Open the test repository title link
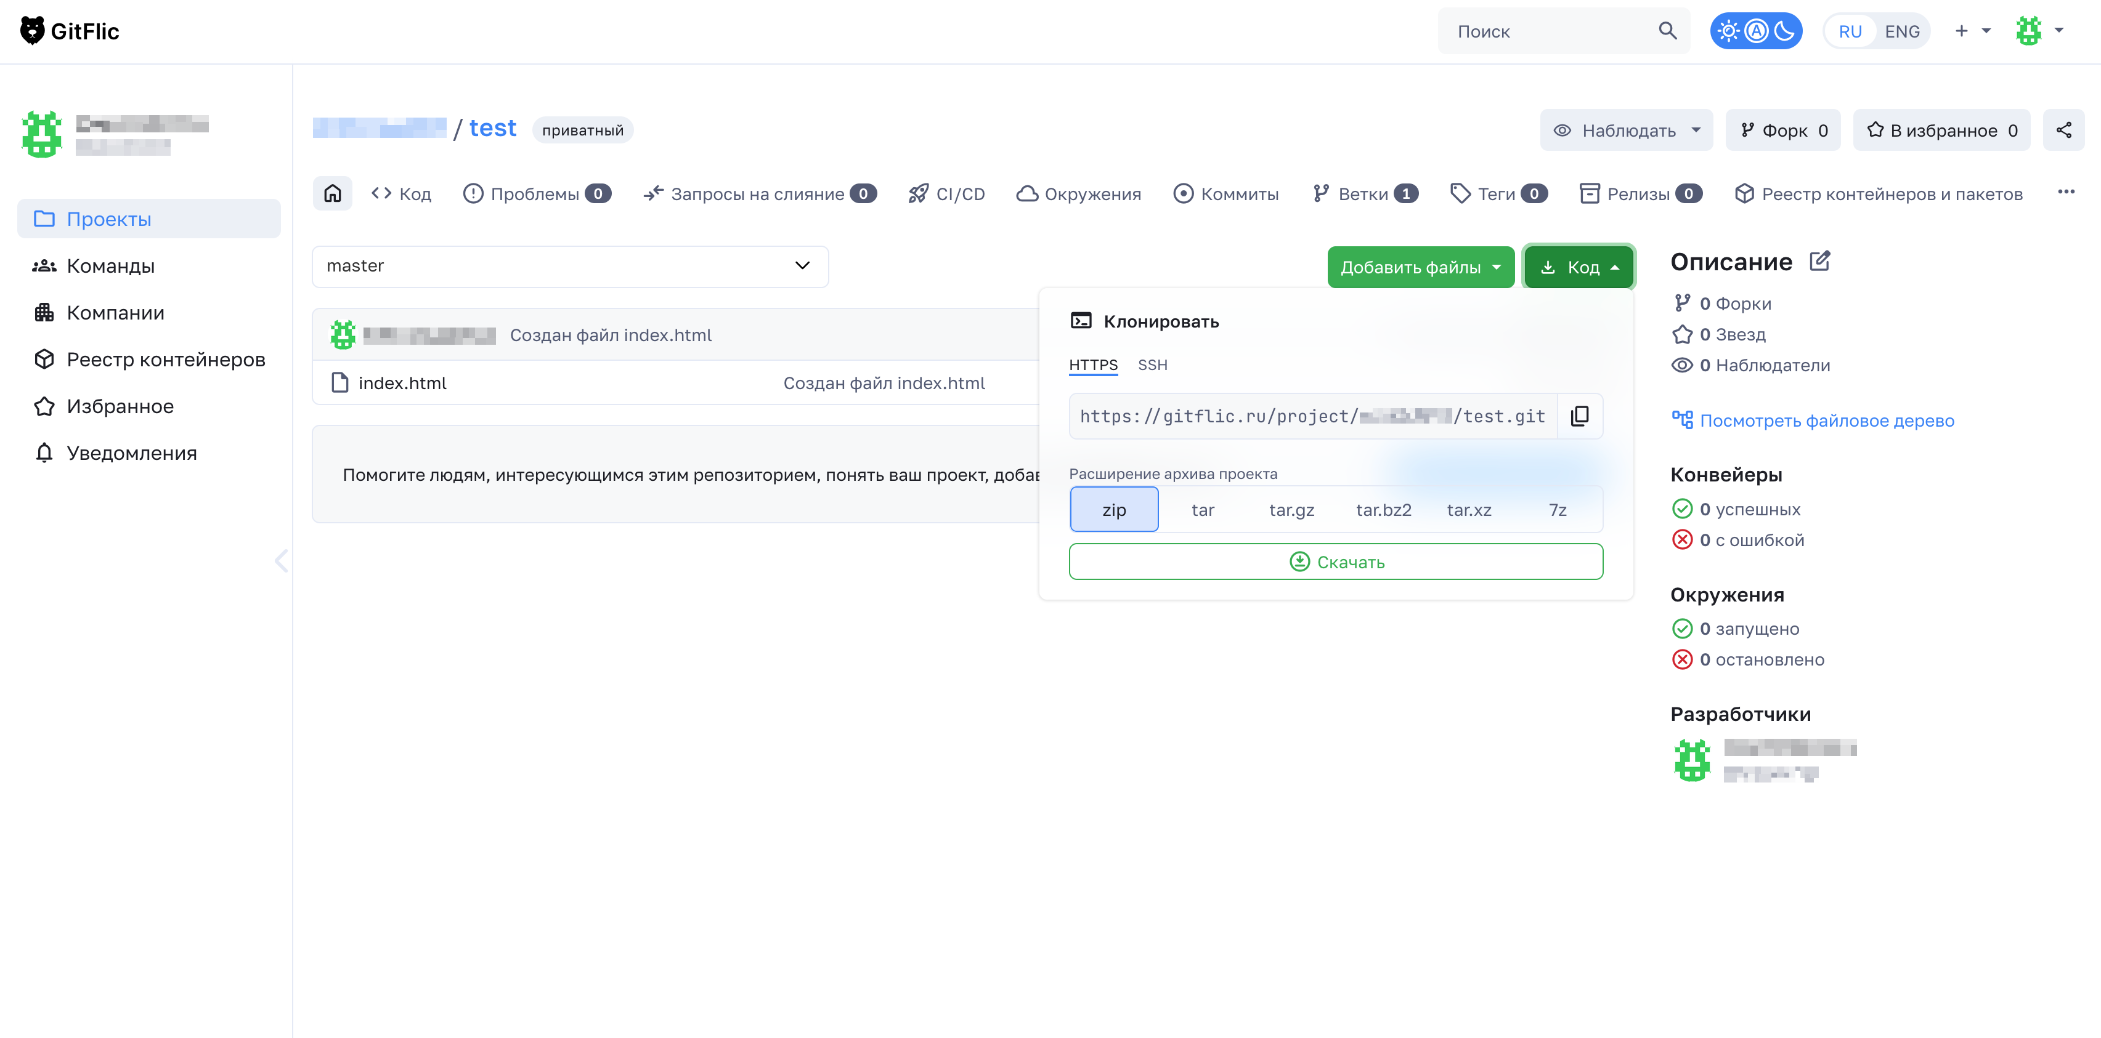Screen dimensions: 2101x1038 493,128
